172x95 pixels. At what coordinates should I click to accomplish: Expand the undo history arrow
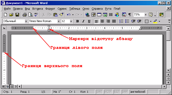coord(73,15)
